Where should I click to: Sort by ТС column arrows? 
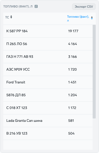point(11,17)
